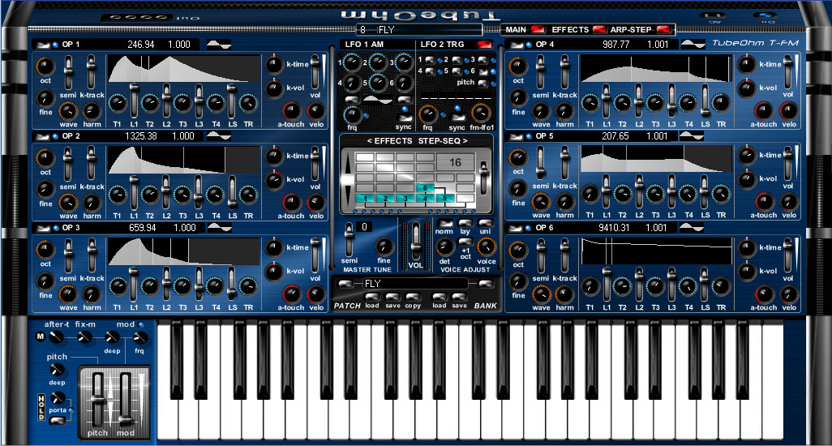
Task: Toggle the LFO 1 AM sync button
Action: 405,118
